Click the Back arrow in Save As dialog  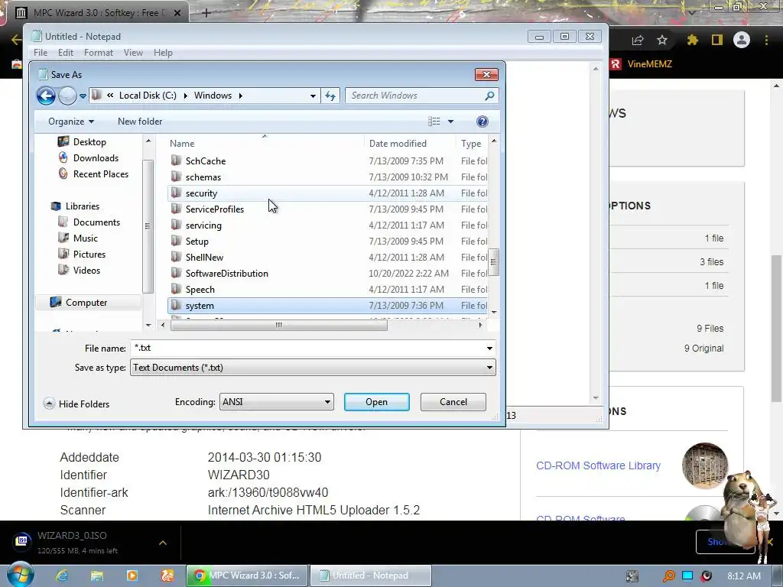click(46, 96)
